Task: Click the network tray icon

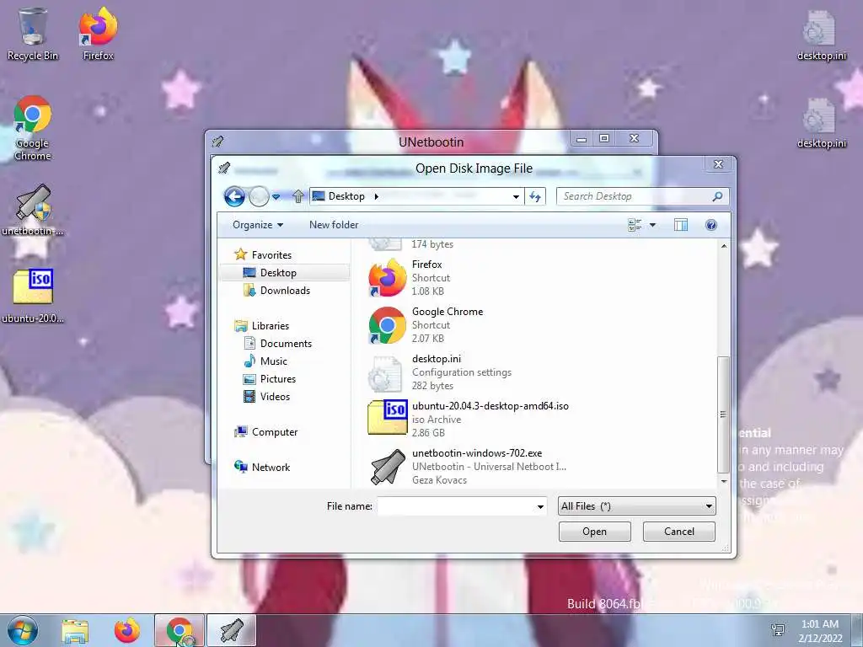Action: pyautogui.click(x=778, y=630)
